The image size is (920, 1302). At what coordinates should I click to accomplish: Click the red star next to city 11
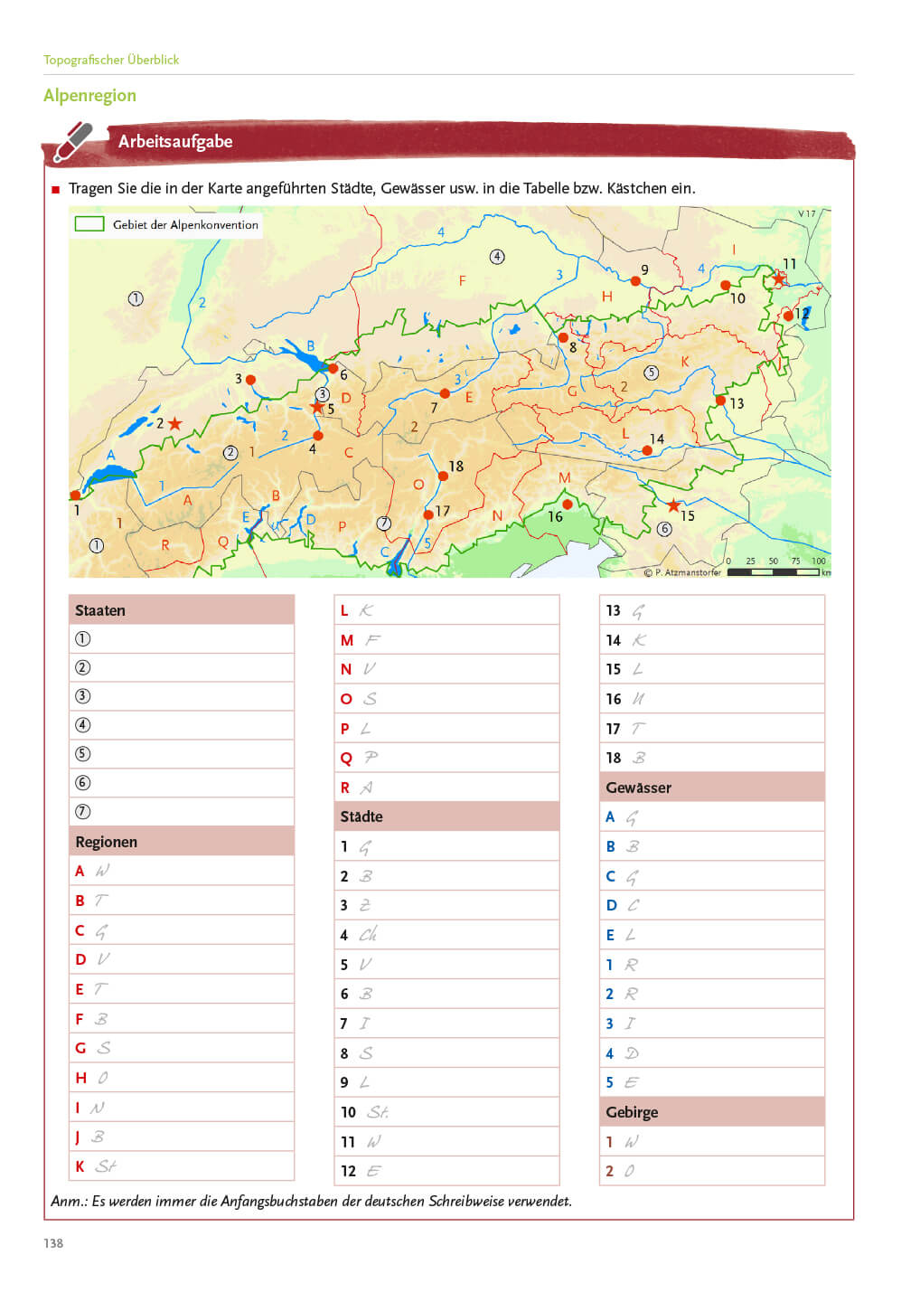[x=779, y=279]
